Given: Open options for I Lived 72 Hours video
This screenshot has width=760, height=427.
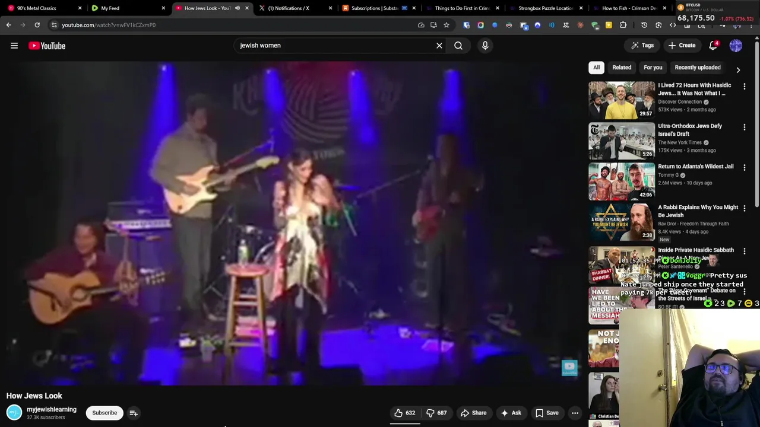Looking at the screenshot, I should coord(745,86).
